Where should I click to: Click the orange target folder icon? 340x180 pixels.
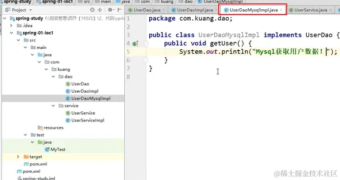(26, 157)
